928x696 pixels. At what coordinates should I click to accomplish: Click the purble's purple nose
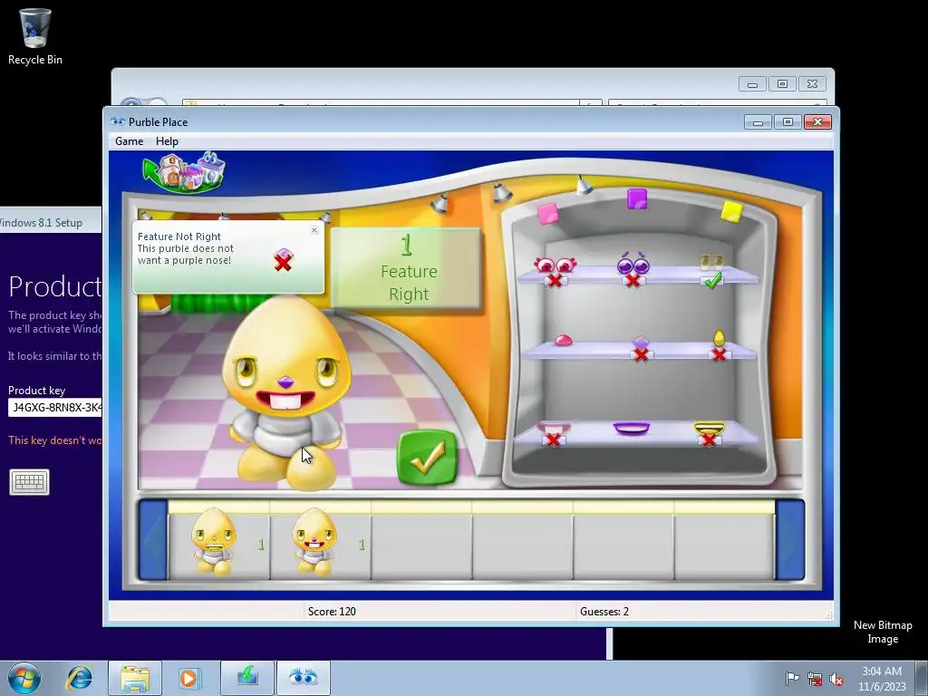(x=285, y=382)
